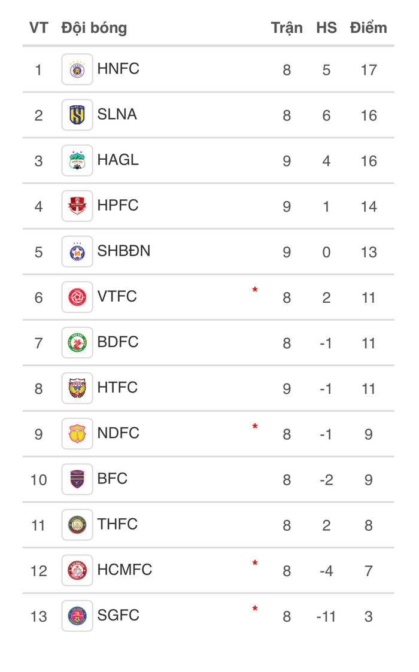Click the red asterisk beside VTFC

255,290
